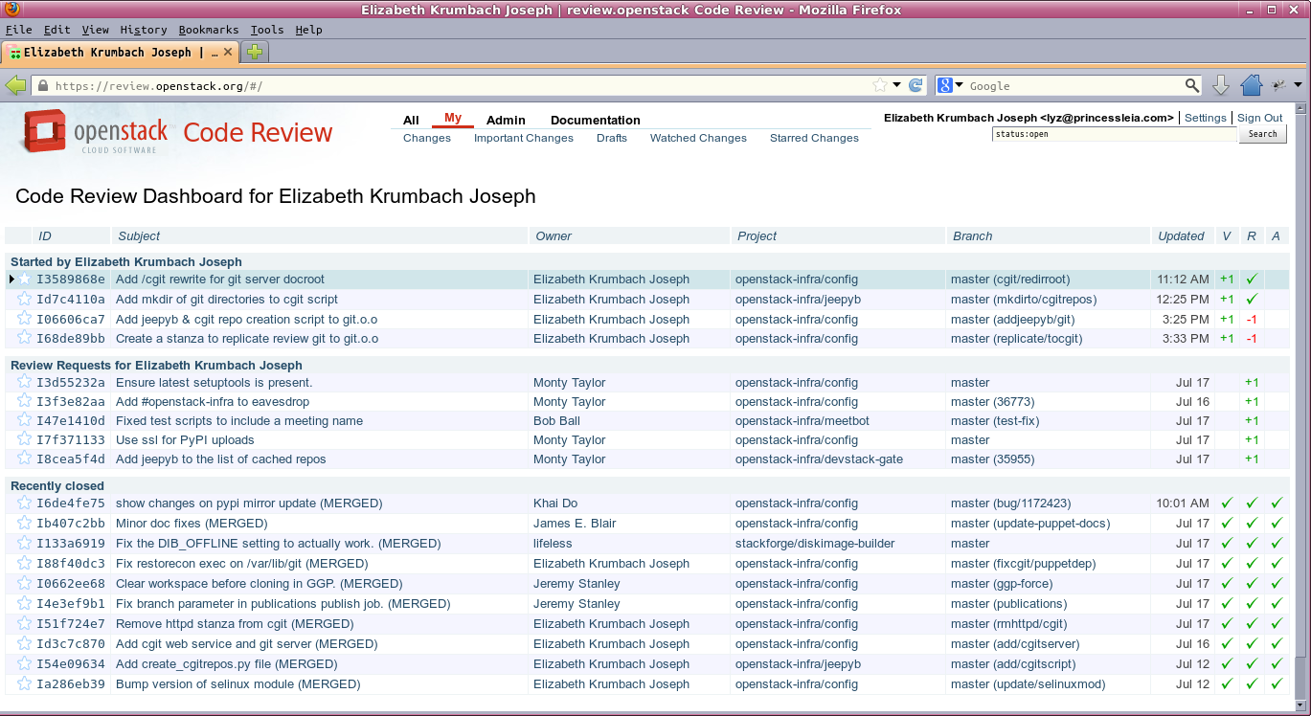1311x716 pixels.
Task: Star the change I3589868e
Action: point(25,280)
